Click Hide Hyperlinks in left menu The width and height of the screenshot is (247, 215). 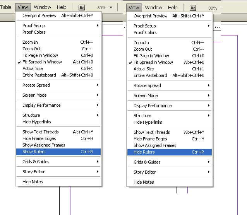(x=58, y=122)
